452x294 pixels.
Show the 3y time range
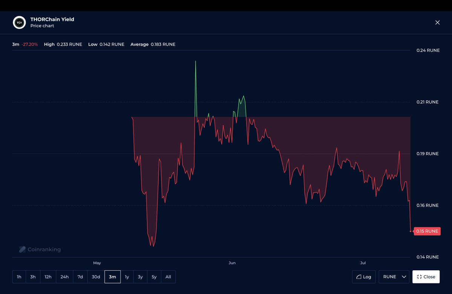(x=140, y=277)
